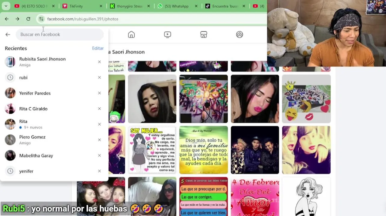Viewport: 386px width, 216px height.
Task: Click the address bar URL facebook.com/rubi.guillen.391/photos
Action: pos(83,19)
